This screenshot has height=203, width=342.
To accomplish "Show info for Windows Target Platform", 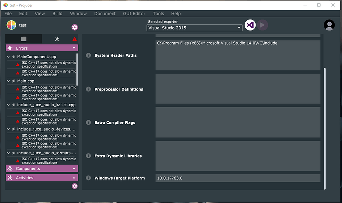I will 88,178.
